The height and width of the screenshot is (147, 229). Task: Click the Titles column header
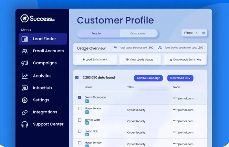pos(131,87)
